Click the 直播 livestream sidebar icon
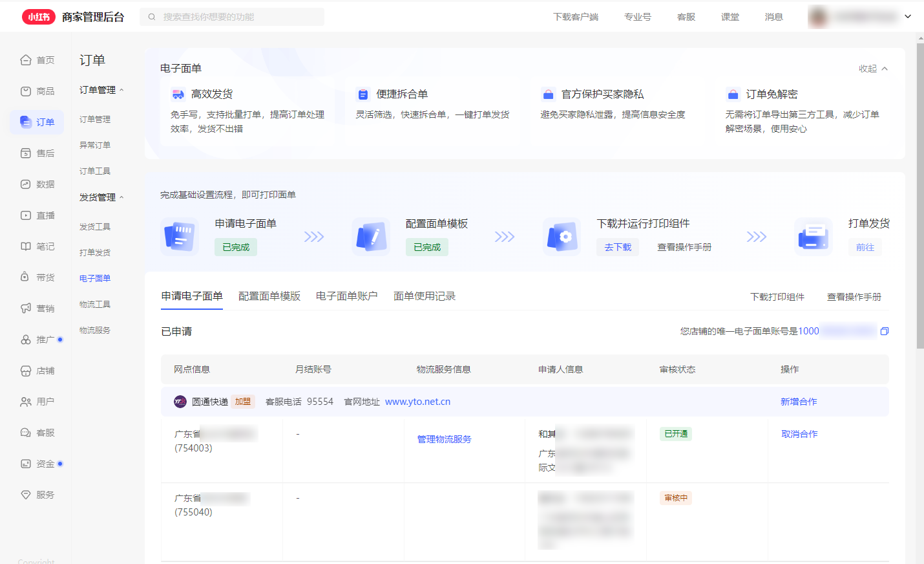 click(26, 215)
